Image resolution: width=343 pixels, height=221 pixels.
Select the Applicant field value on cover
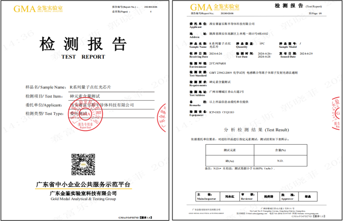(x=102, y=105)
